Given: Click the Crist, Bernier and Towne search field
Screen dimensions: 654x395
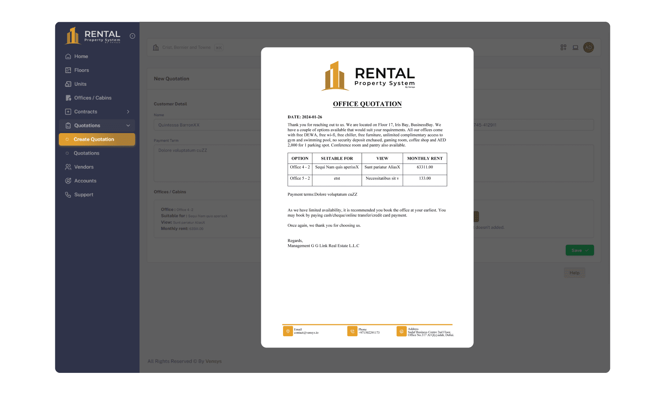Looking at the screenshot, I should click(186, 48).
